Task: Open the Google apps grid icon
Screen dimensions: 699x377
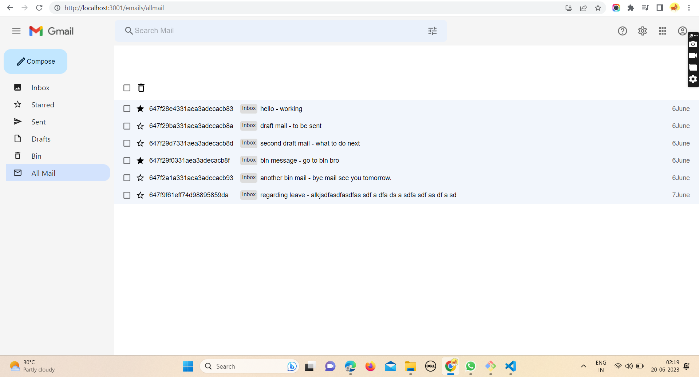Action: (662, 31)
